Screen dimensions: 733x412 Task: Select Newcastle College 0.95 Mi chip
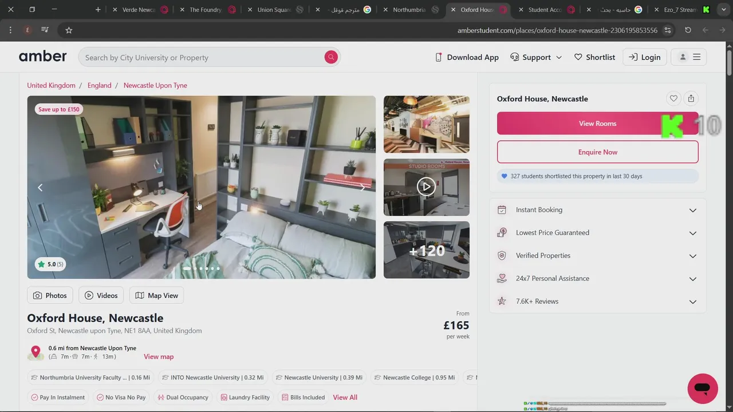coord(414,378)
